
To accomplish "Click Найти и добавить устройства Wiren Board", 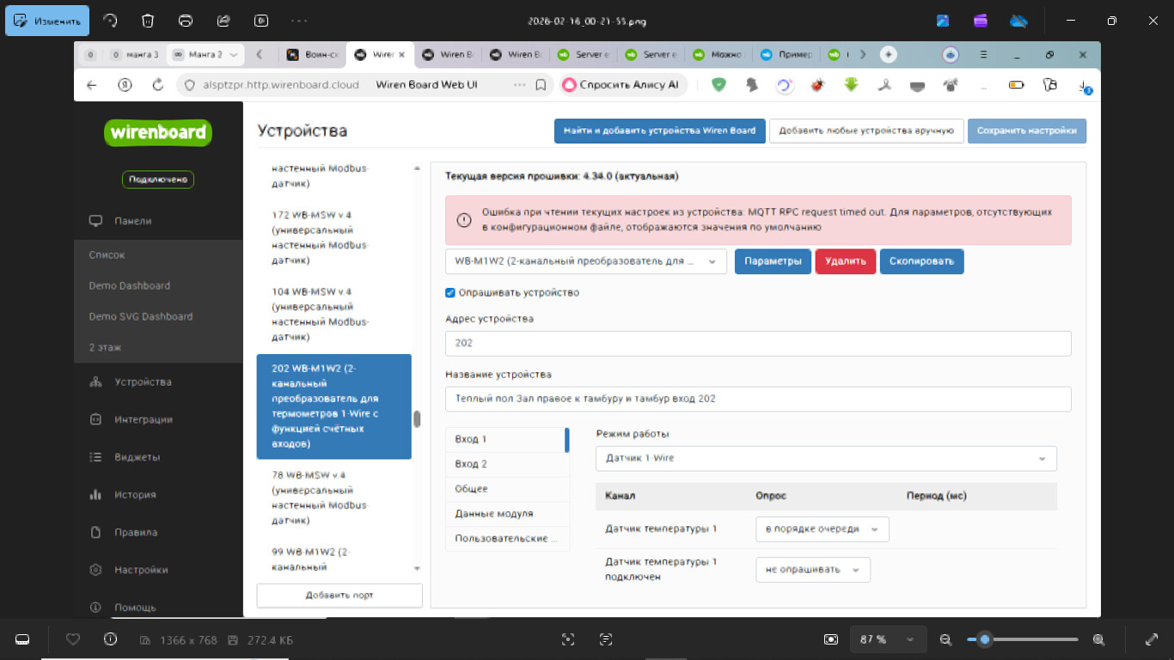I will (x=659, y=131).
